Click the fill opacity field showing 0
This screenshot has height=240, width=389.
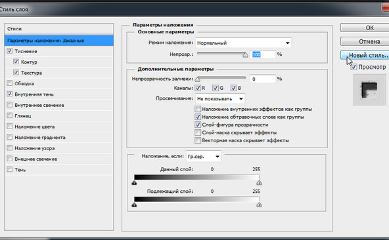coord(263,79)
